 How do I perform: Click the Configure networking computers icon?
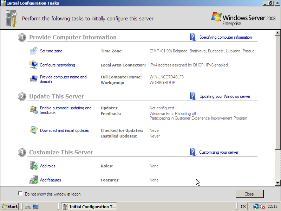[x=33, y=65]
